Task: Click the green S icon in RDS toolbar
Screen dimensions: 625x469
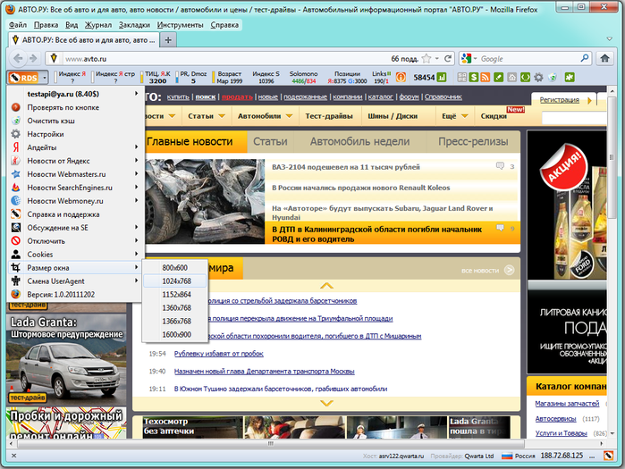Action: coord(474,77)
